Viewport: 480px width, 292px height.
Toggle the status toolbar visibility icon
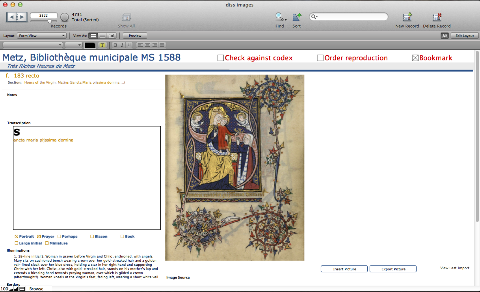[22, 289]
